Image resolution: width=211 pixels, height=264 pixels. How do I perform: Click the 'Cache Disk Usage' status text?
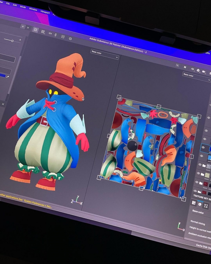(203, 246)
